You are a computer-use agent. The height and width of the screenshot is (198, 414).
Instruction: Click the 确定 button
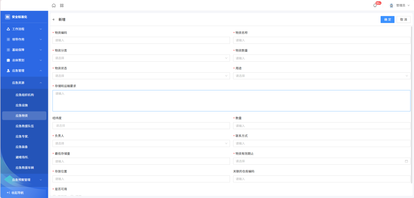pyautogui.click(x=387, y=20)
